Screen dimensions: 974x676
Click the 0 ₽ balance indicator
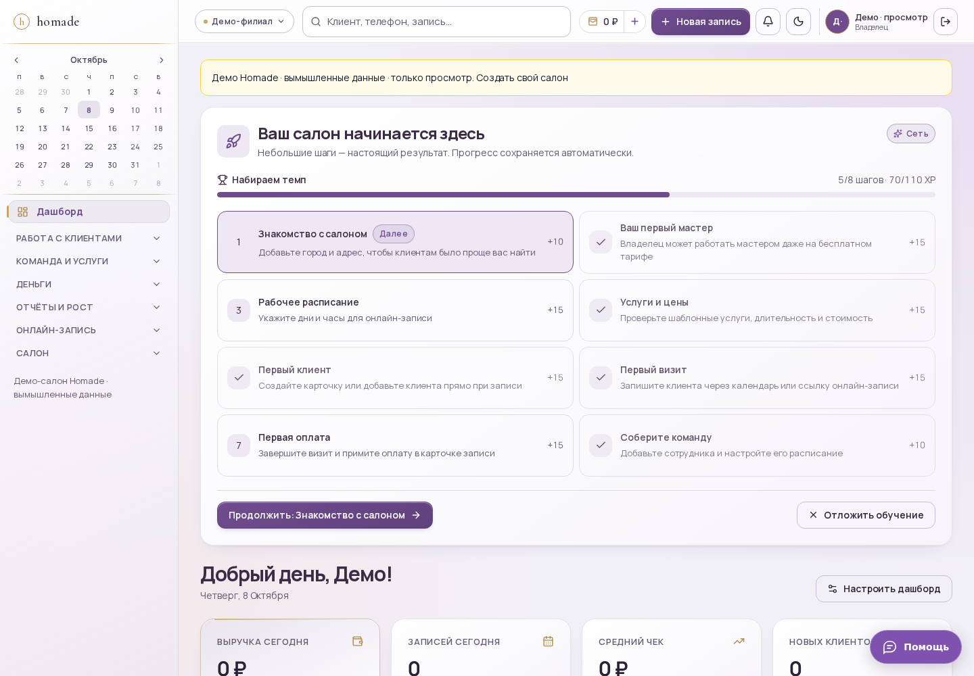pos(602,22)
